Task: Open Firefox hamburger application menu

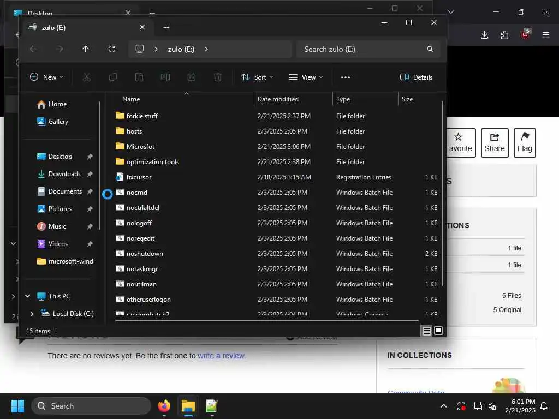Action: 546,35
